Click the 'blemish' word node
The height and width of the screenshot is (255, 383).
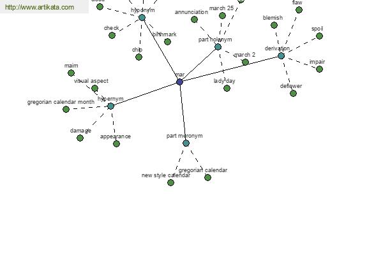(x=274, y=25)
